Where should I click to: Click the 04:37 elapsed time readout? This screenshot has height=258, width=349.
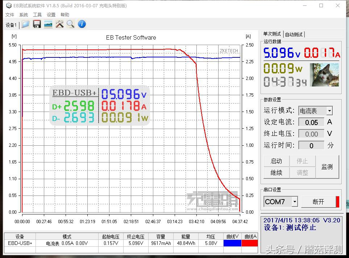pyautogui.click(x=285, y=82)
